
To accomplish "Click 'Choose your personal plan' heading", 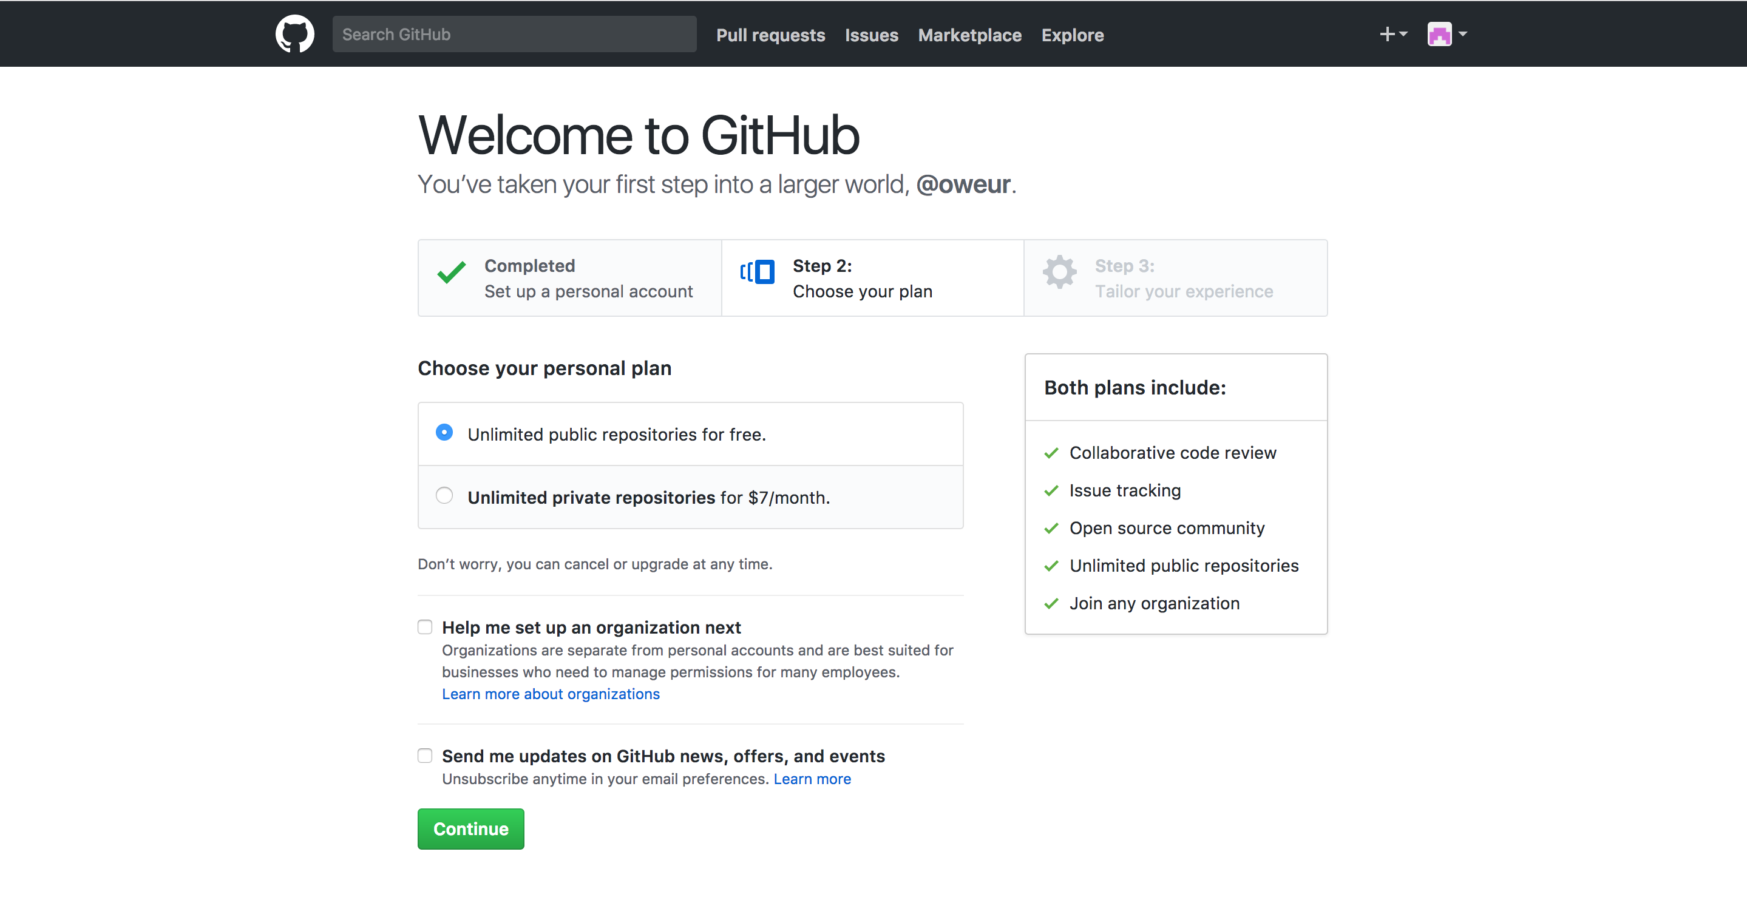I will pyautogui.click(x=544, y=368).
